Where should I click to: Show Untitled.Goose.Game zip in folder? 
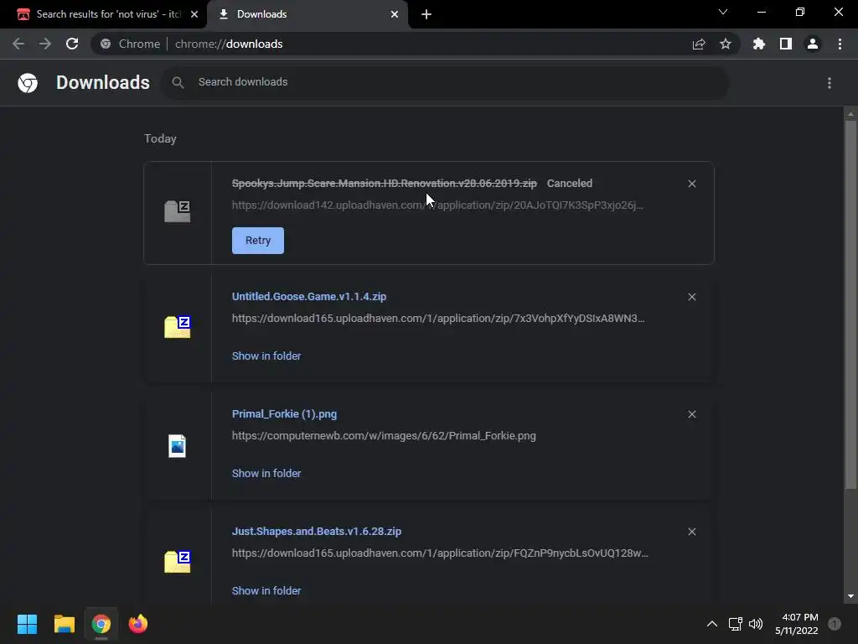pos(266,356)
